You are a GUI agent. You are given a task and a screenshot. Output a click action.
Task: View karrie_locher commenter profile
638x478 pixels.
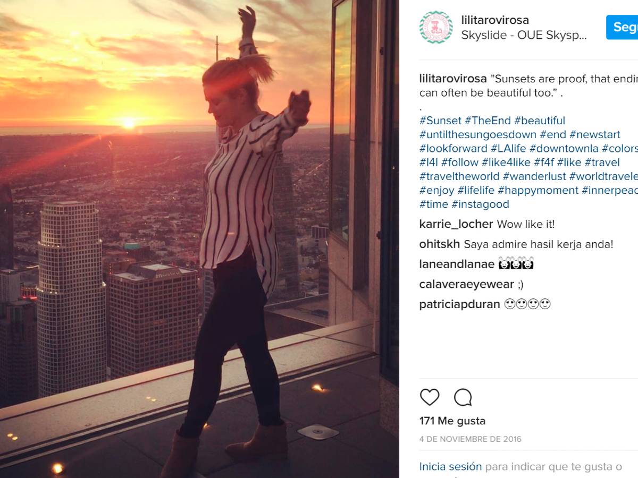click(456, 224)
